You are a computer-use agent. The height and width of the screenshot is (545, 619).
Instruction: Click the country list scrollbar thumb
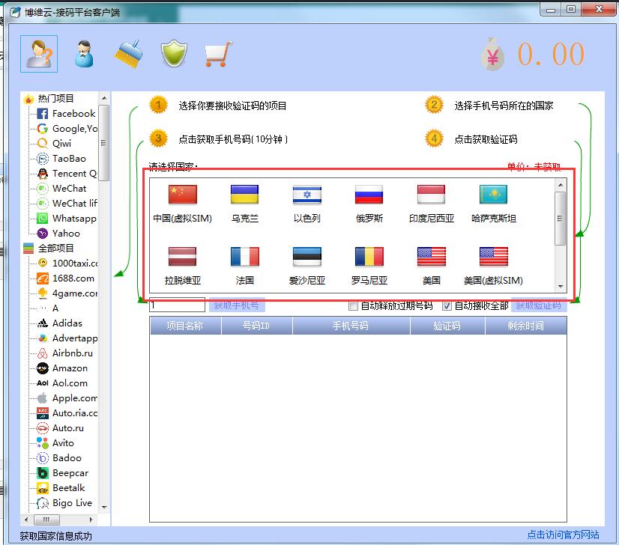[x=561, y=219]
